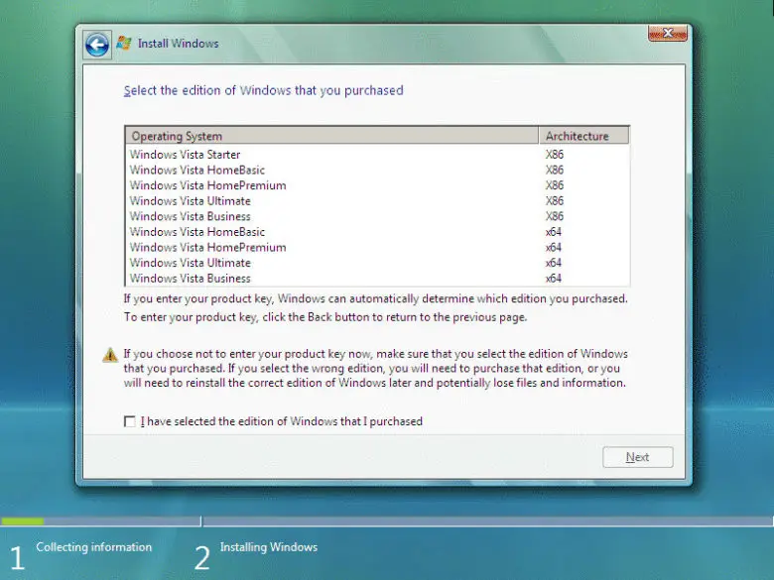Viewport: 774px width, 580px height.
Task: Choose Windows Vista HomePremium X86
Action: 207,185
